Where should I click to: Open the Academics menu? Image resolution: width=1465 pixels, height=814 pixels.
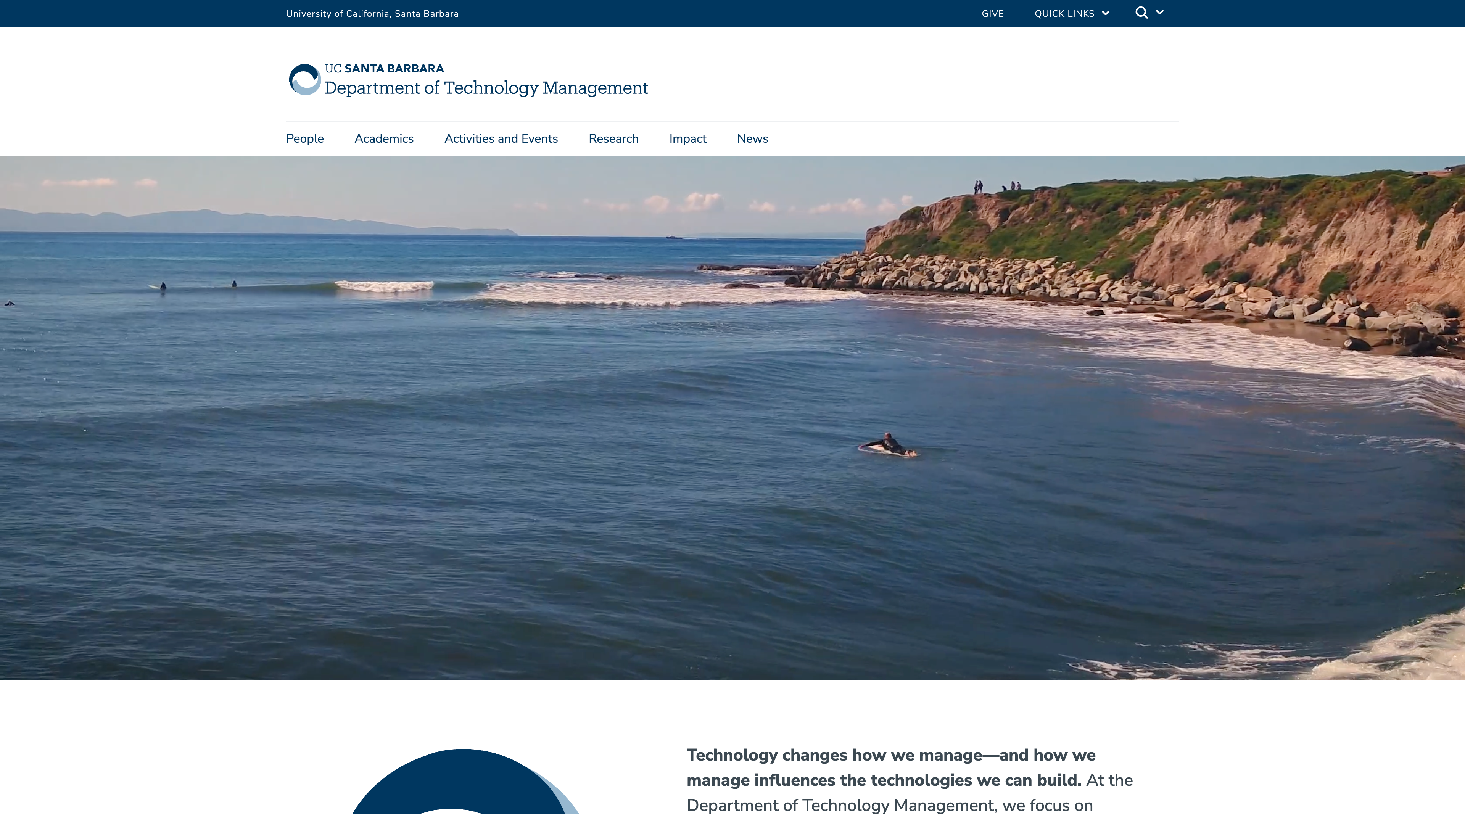384,139
